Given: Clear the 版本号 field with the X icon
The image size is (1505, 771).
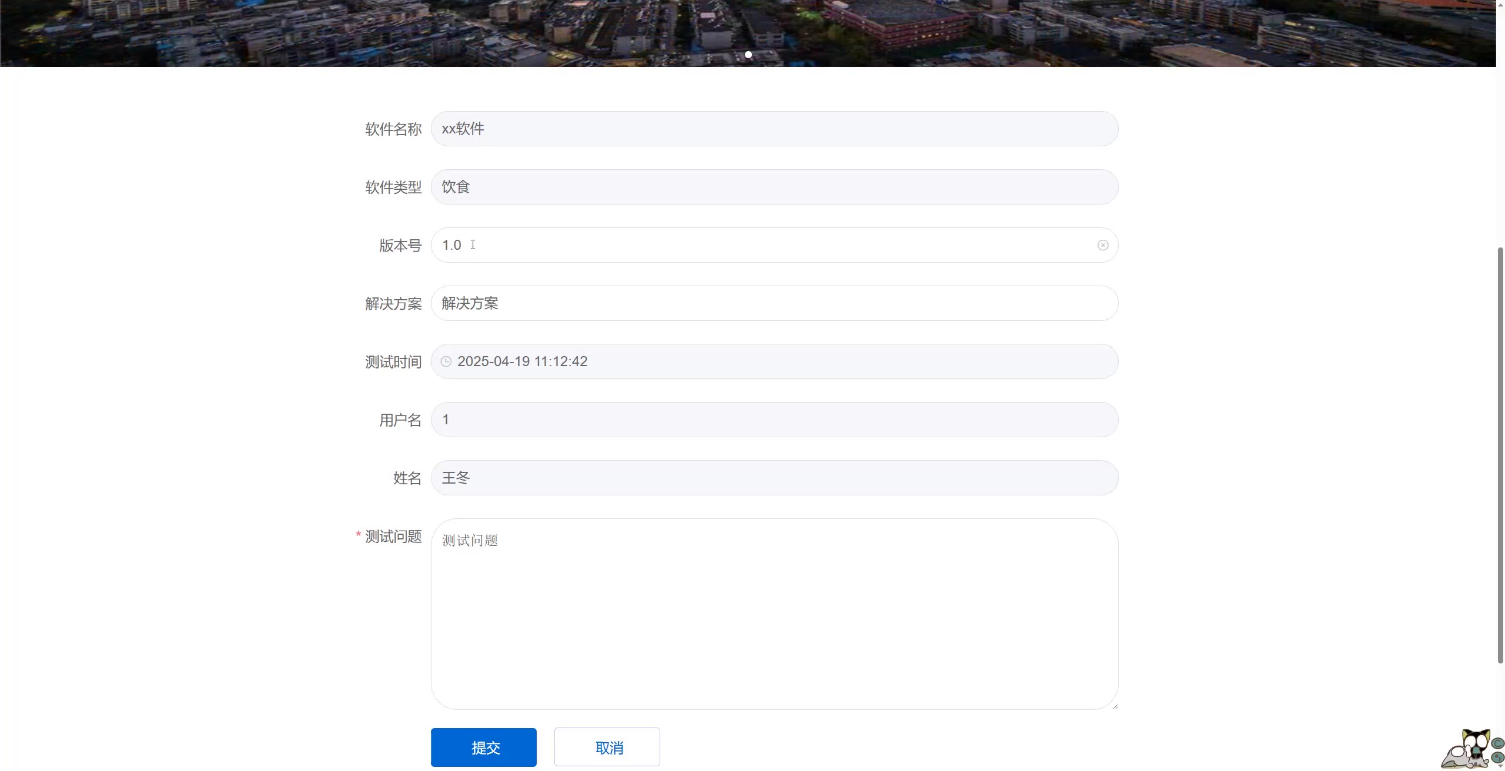Looking at the screenshot, I should (x=1102, y=245).
